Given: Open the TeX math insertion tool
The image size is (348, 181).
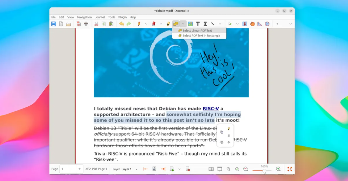Looking at the screenshot, I should coord(205,23).
